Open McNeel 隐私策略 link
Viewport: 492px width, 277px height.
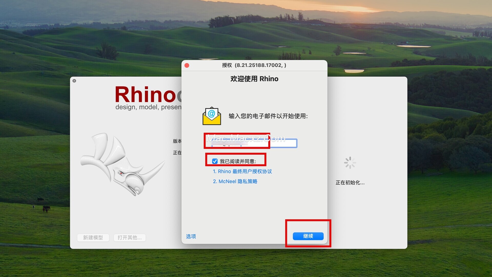[235, 181]
